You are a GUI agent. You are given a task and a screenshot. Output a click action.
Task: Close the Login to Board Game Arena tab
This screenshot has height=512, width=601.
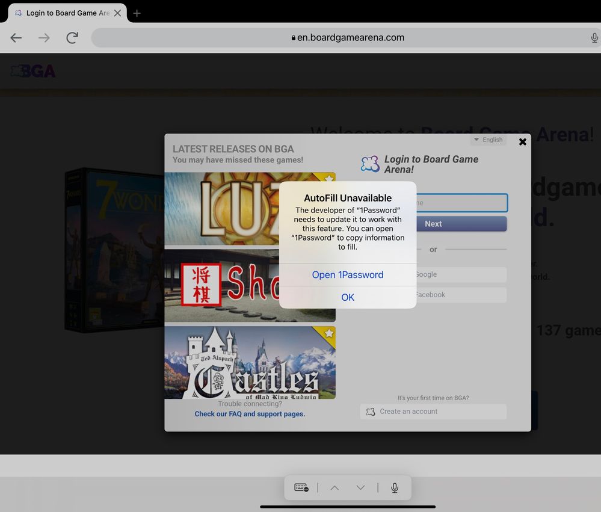(x=118, y=13)
